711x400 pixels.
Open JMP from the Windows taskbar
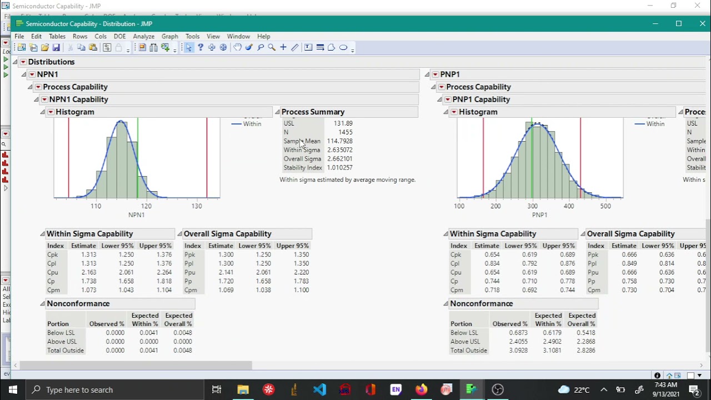click(472, 389)
